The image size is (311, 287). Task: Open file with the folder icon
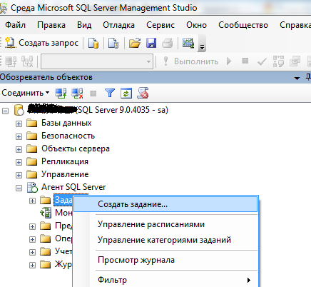coord(135,44)
